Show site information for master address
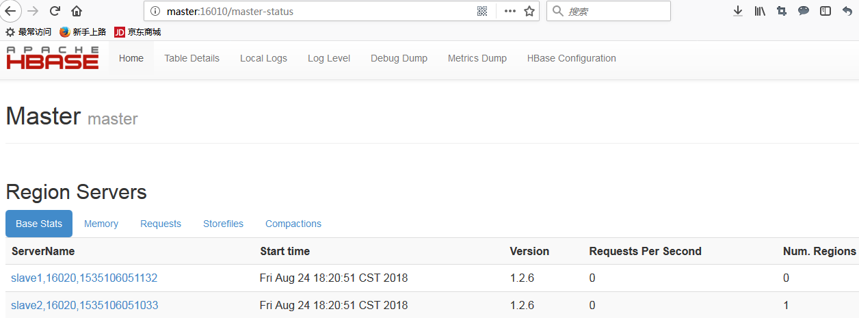This screenshot has height=318, width=859. [x=155, y=11]
